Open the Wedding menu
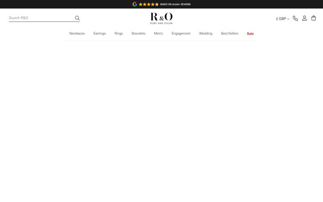The image size is (323, 202). tap(205, 33)
